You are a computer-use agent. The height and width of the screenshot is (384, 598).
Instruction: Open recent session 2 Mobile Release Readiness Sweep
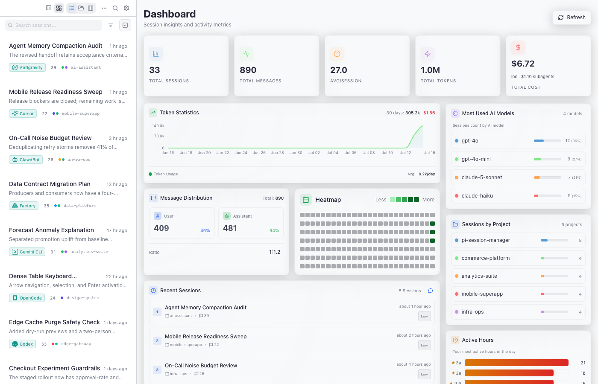[x=292, y=341]
